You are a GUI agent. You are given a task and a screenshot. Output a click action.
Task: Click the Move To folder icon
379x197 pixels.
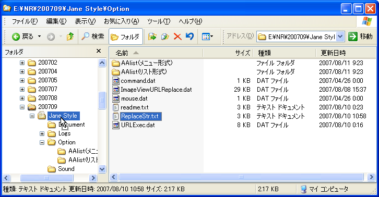click(152, 36)
